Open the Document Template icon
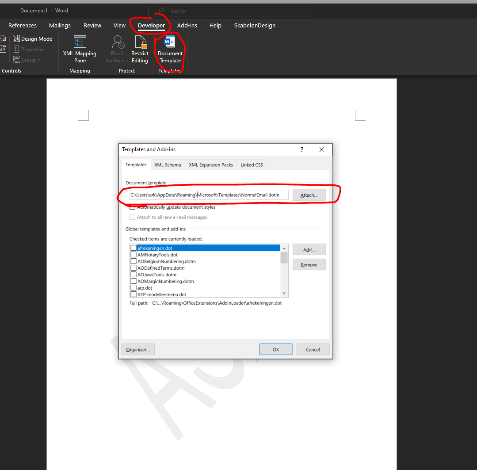 [x=170, y=42]
